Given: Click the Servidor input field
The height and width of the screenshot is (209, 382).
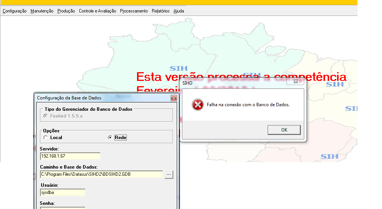Looking at the screenshot, I should coord(70,156).
